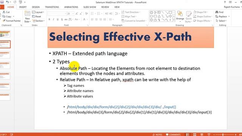Open the VIEW tab
Viewport: 242px width, 136px height.
pyautogui.click(x=117, y=7)
